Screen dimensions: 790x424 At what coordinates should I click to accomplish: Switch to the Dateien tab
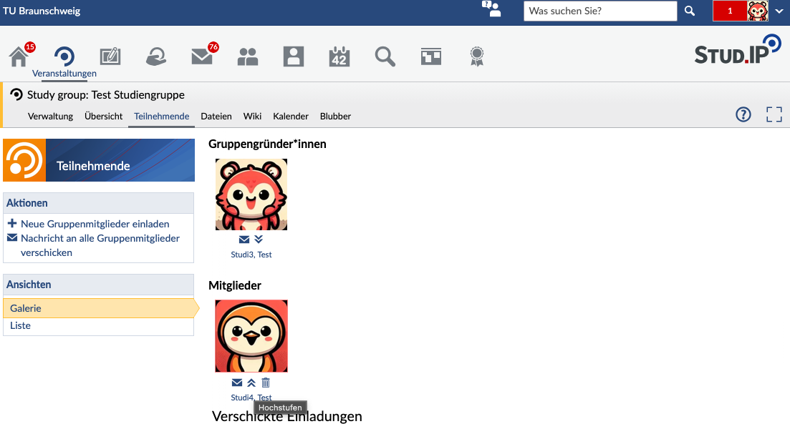click(x=216, y=116)
